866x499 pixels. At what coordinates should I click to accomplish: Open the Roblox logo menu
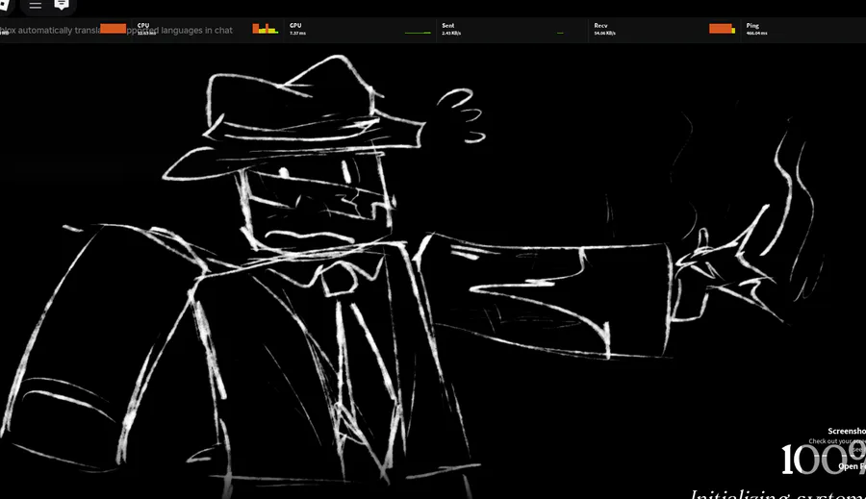5,5
